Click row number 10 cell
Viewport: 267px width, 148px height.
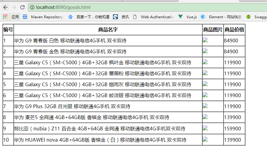point(8,140)
